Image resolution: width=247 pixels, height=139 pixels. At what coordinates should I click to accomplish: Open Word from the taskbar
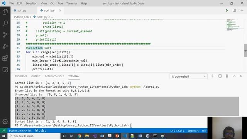pos(140,136)
